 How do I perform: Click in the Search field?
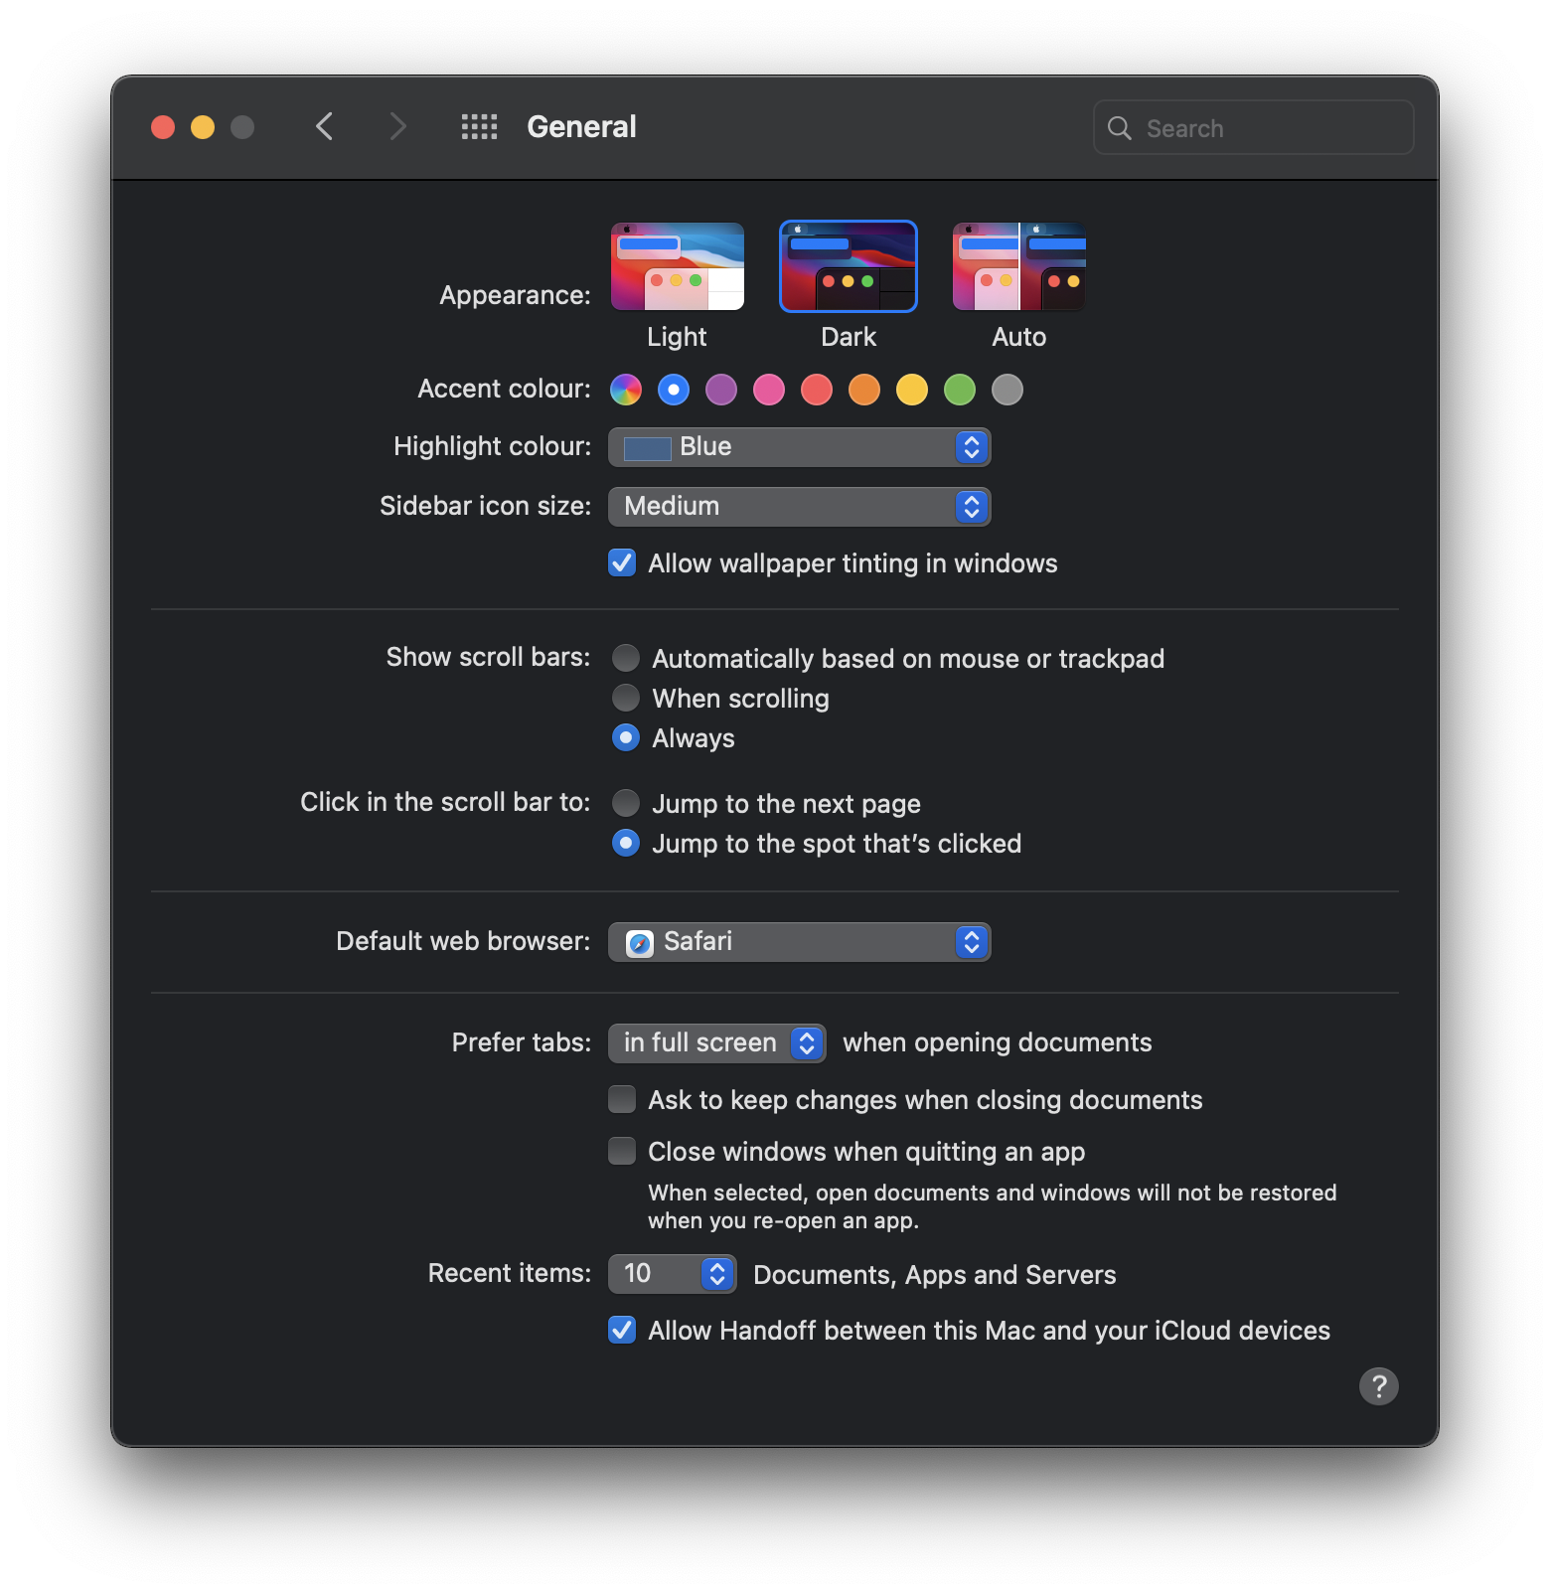(x=1254, y=127)
